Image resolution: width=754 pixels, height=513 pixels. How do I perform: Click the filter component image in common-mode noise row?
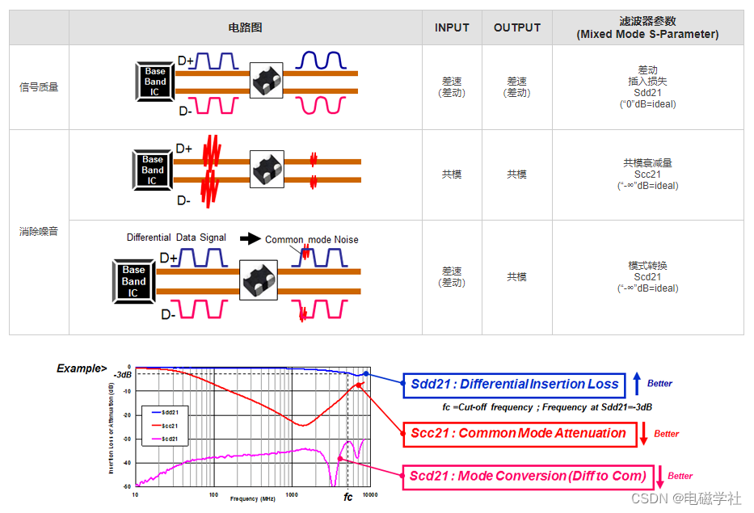[x=267, y=169]
